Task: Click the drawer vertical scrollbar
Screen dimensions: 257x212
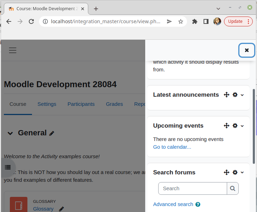Action: pos(254,126)
